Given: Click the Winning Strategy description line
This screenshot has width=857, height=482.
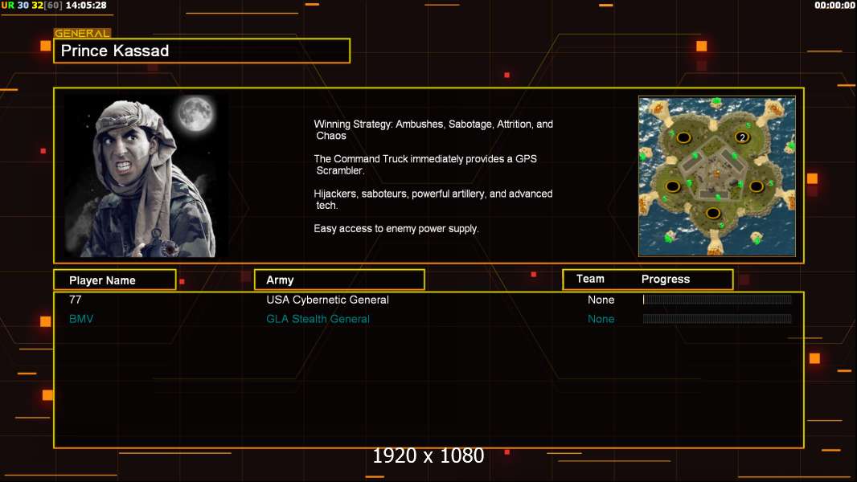Looking at the screenshot, I should [433, 130].
